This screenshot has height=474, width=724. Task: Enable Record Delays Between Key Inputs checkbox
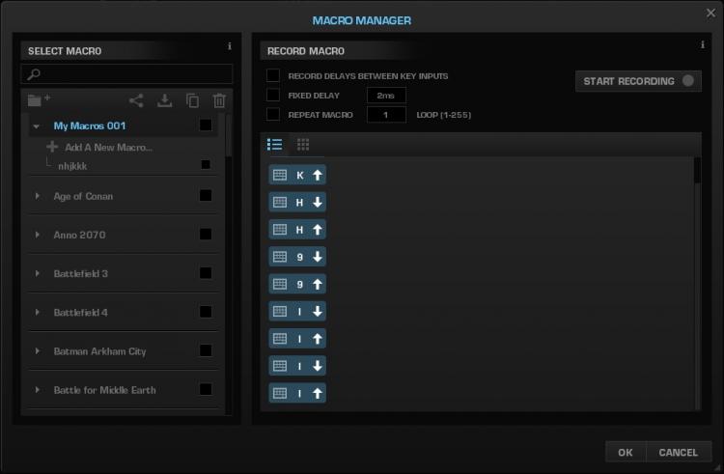click(273, 75)
